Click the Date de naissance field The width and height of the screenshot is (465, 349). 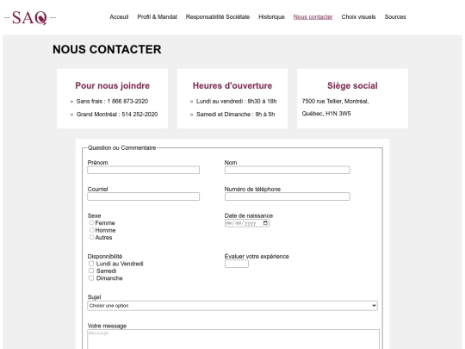tap(247, 223)
